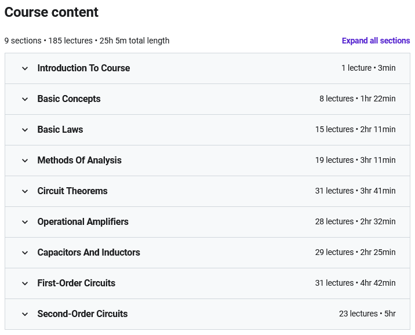Click the chevron beside First-Order Circuits
Viewport: 415px width, 335px height.
(x=25, y=283)
